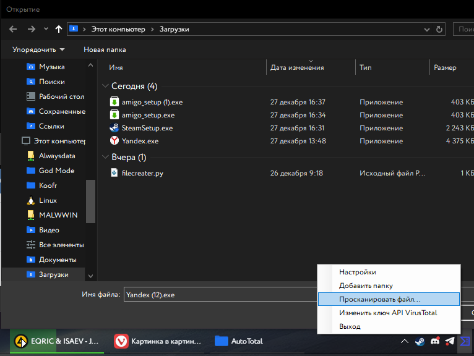The image size is (474, 356).
Task: Open Сохраненные folder in sidebar
Action: point(56,111)
